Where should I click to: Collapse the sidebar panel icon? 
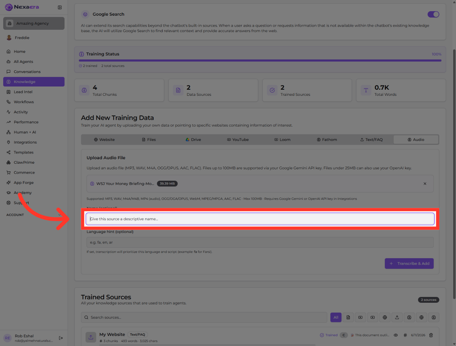(60, 7)
